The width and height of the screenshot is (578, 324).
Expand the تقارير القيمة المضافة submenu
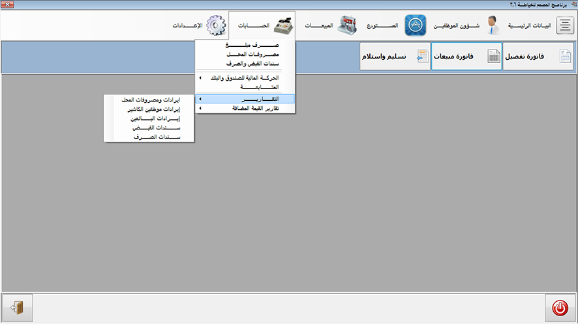(x=245, y=109)
